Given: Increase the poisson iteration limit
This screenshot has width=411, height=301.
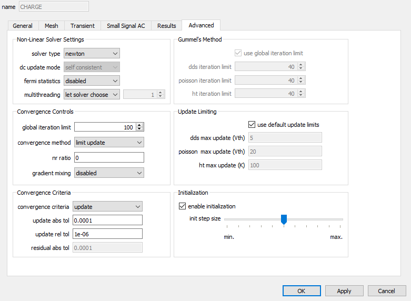Looking at the screenshot, I should [301, 78].
